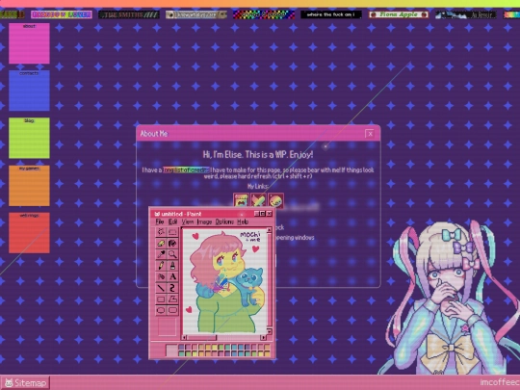The height and width of the screenshot is (390, 520).
Task: Close the About Me window
Action: pyautogui.click(x=370, y=134)
